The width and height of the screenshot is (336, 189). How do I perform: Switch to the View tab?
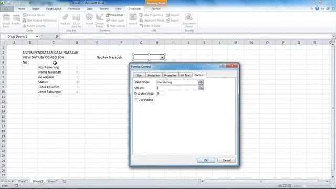pos(118,9)
